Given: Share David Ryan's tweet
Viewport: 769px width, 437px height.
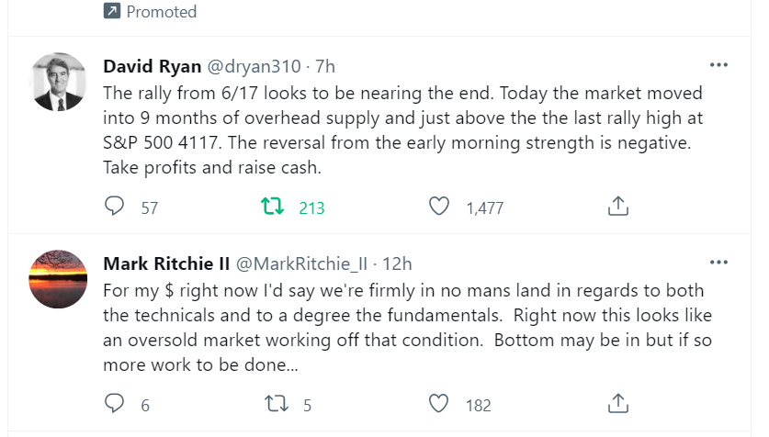Looking at the screenshot, I should [x=617, y=207].
